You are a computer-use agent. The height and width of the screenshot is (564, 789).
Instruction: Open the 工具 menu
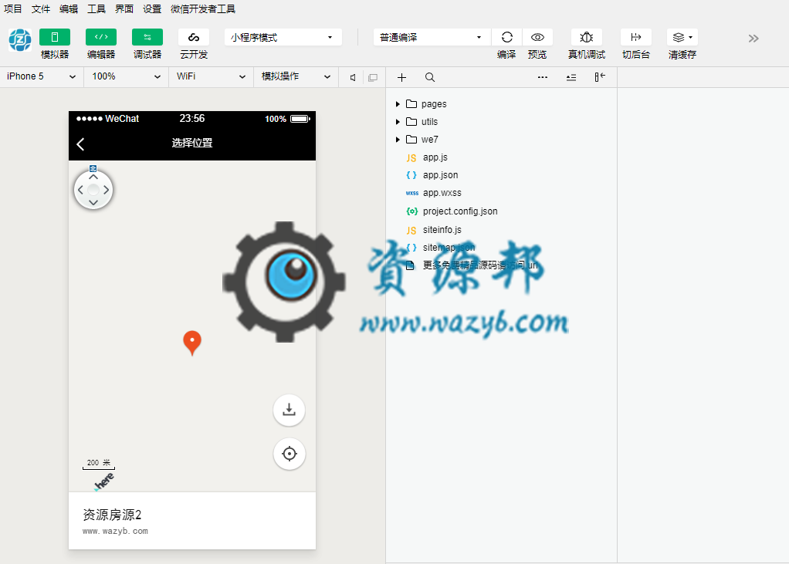(96, 9)
